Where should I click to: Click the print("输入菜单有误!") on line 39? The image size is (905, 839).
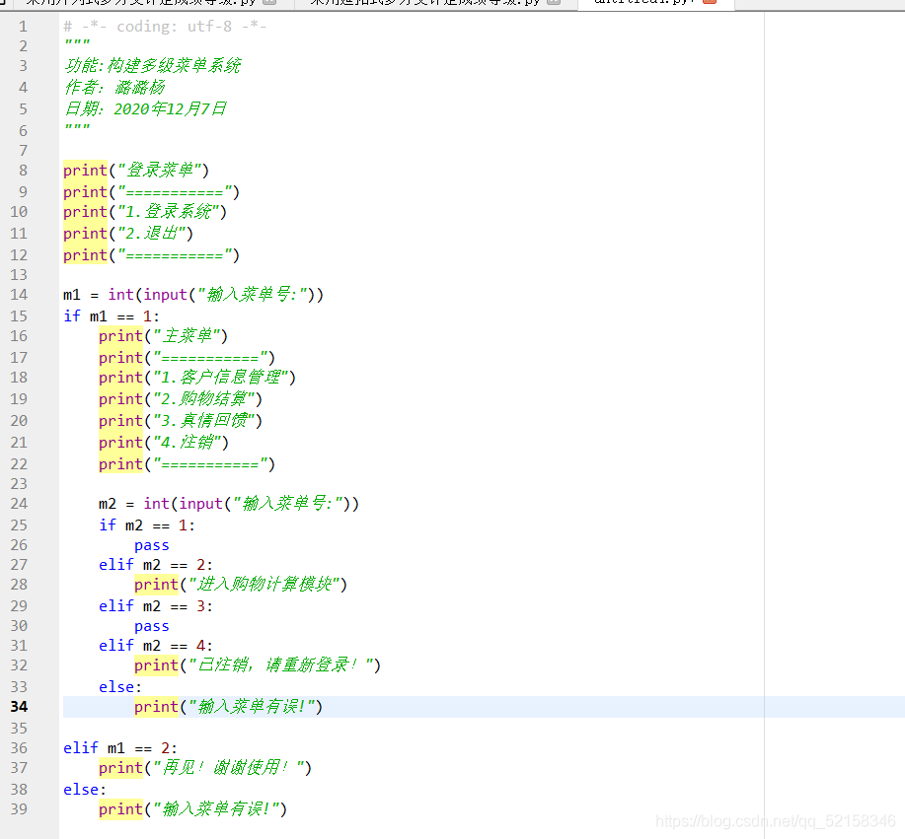tap(192, 809)
